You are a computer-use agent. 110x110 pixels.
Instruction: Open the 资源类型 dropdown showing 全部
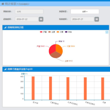[x=85, y=11]
